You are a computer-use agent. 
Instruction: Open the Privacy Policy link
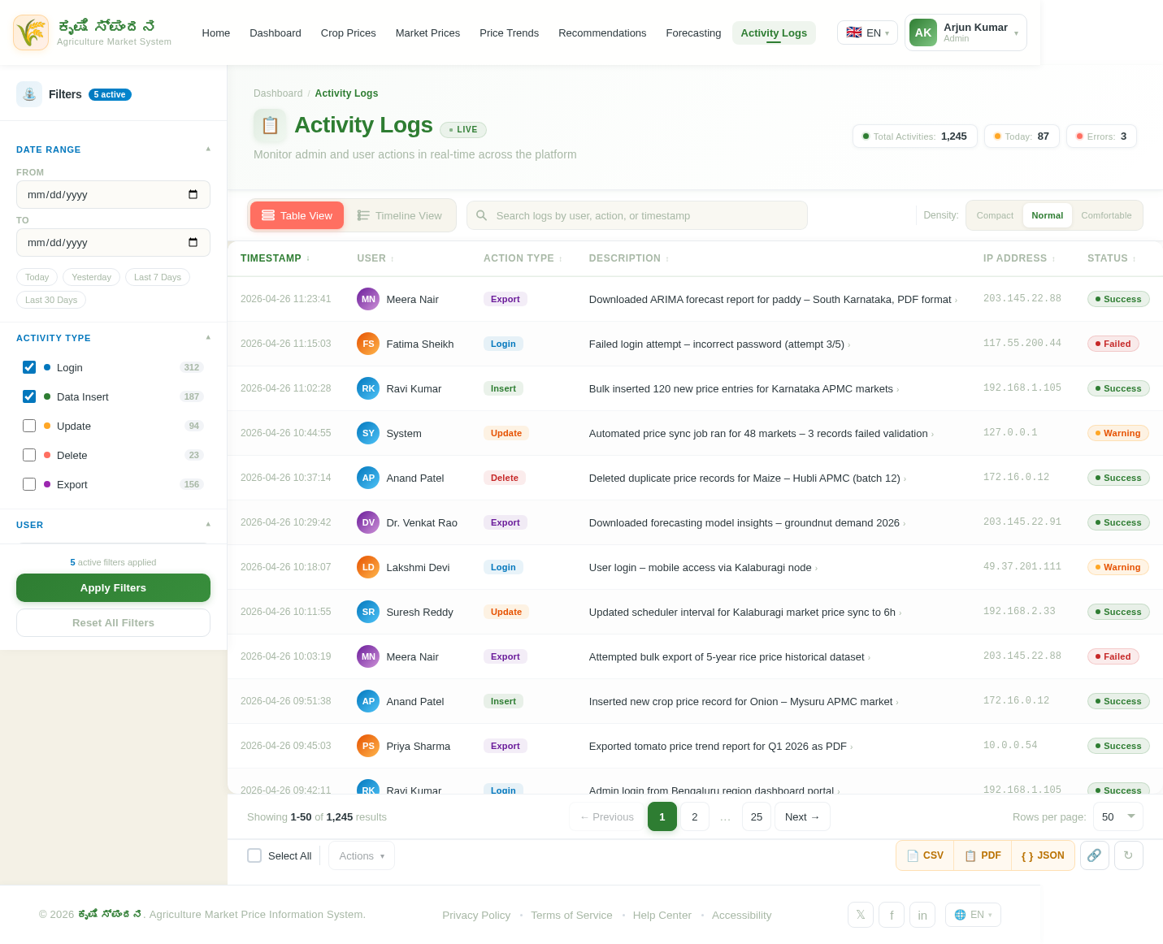coord(476,915)
